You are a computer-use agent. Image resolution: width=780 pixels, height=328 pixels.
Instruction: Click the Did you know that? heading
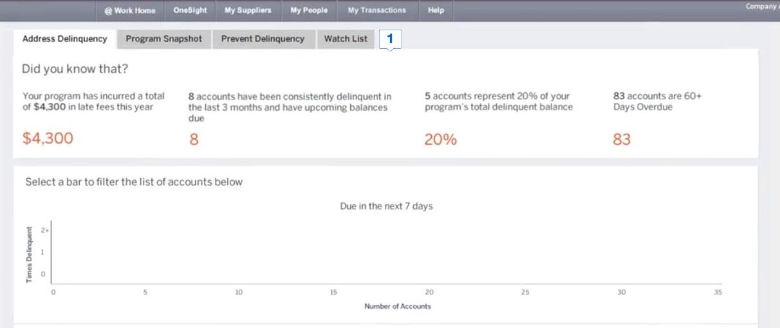click(x=75, y=69)
